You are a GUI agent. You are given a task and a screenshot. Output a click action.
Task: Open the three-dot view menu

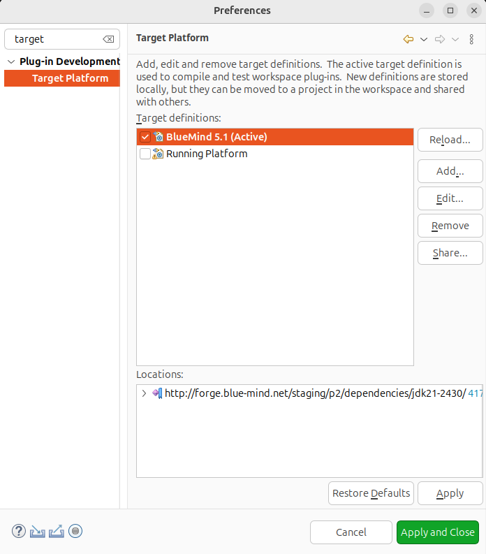point(472,39)
